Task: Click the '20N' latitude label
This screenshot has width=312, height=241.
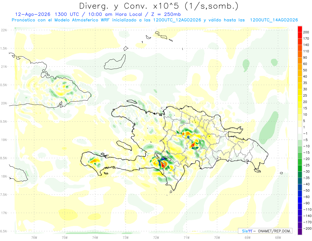Action: pos(4,103)
